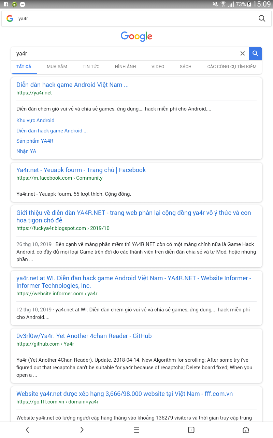Image resolution: width=273 pixels, height=438 pixels.
Task: Clear the search box with the X icon
Action: (243, 53)
